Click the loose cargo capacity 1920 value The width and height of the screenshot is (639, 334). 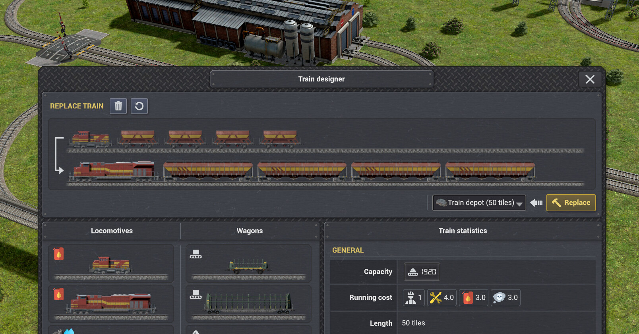(x=422, y=272)
